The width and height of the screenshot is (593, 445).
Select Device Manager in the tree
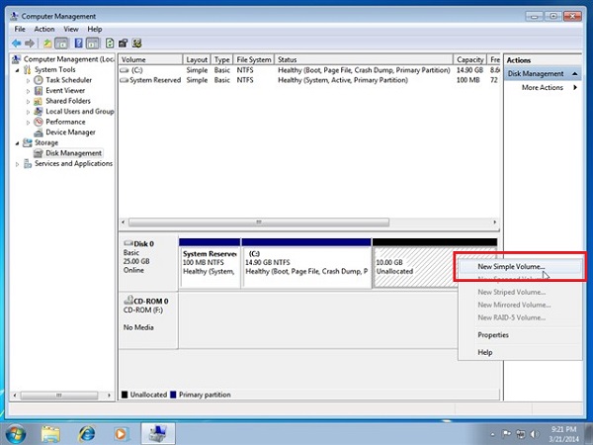[70, 133]
